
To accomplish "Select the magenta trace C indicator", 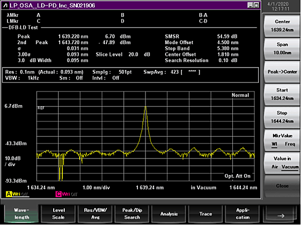I will 58,194.
